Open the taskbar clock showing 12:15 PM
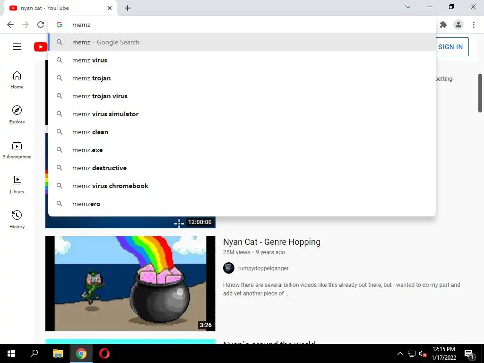484x363 pixels. point(443,354)
